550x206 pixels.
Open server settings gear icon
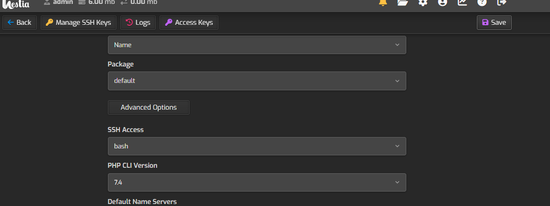[x=423, y=2]
